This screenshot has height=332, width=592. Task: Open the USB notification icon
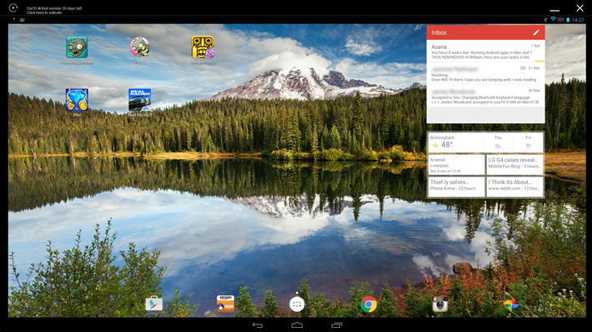[x=14, y=20]
